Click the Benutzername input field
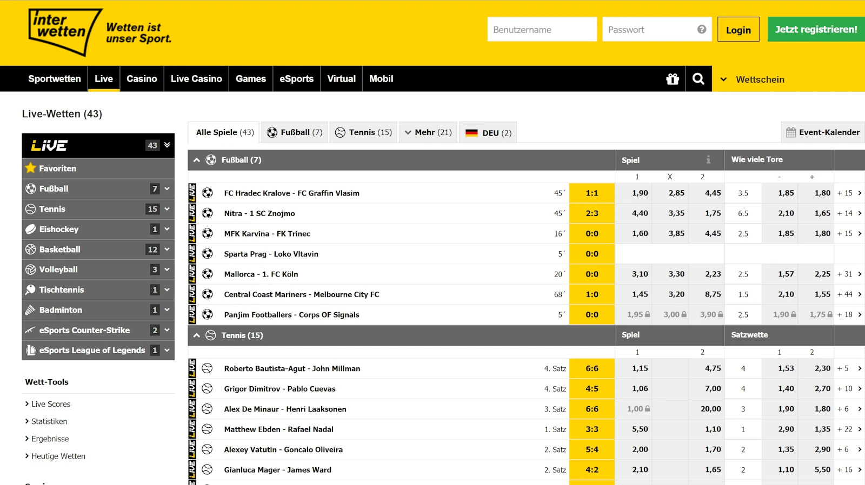Viewport: 865px width, 485px height. click(542, 30)
